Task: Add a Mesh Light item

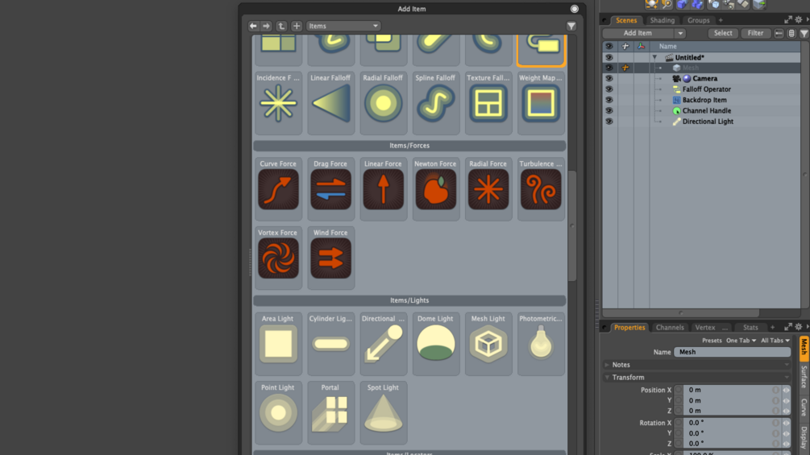Action: click(488, 344)
